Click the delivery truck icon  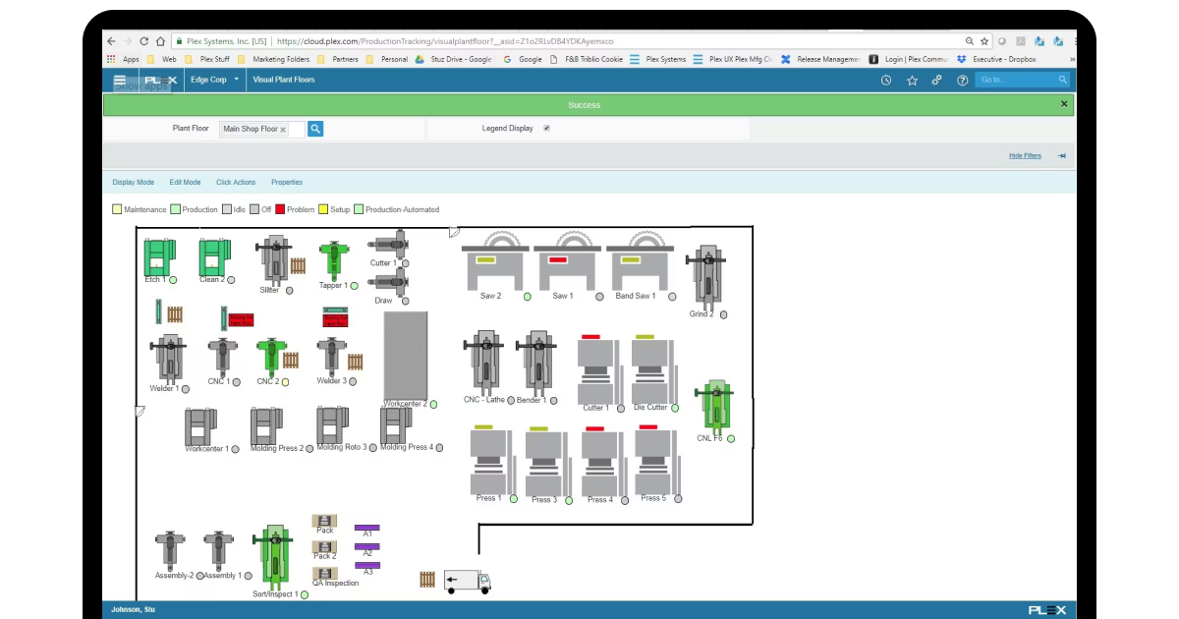pos(467,582)
